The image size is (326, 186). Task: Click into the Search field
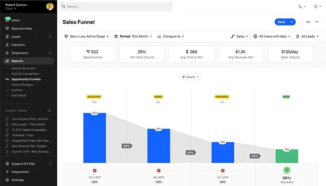(116, 7)
